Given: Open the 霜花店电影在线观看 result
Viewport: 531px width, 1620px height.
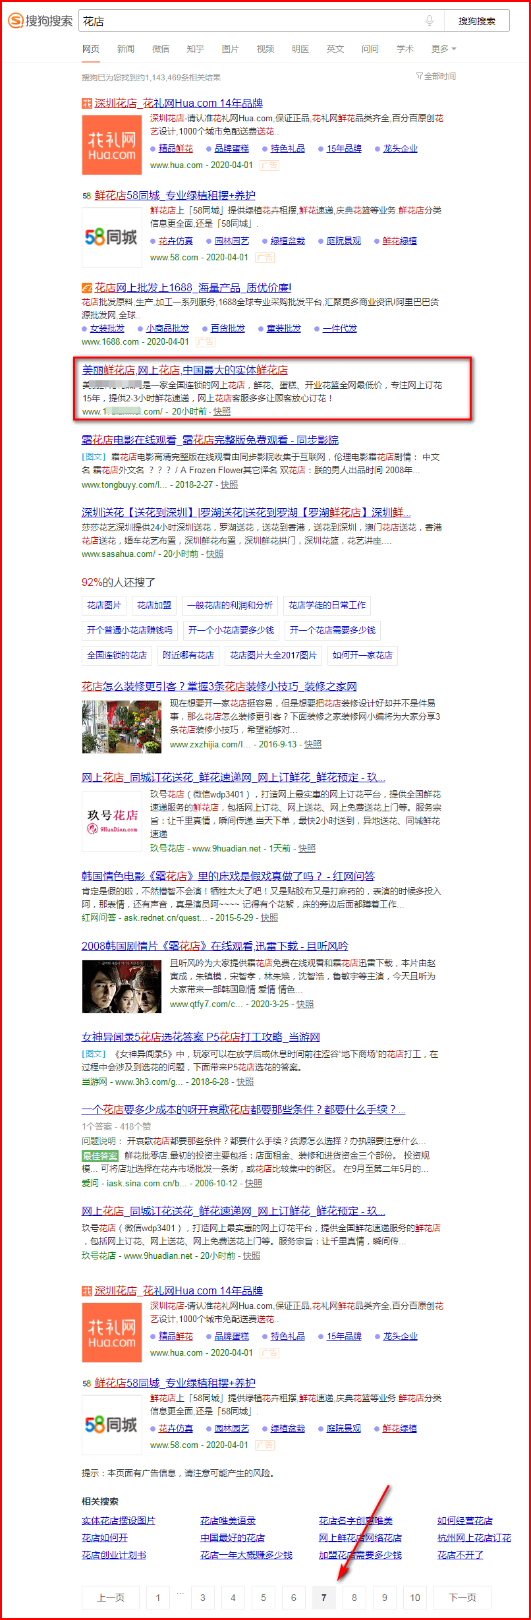Looking at the screenshot, I should (x=210, y=440).
